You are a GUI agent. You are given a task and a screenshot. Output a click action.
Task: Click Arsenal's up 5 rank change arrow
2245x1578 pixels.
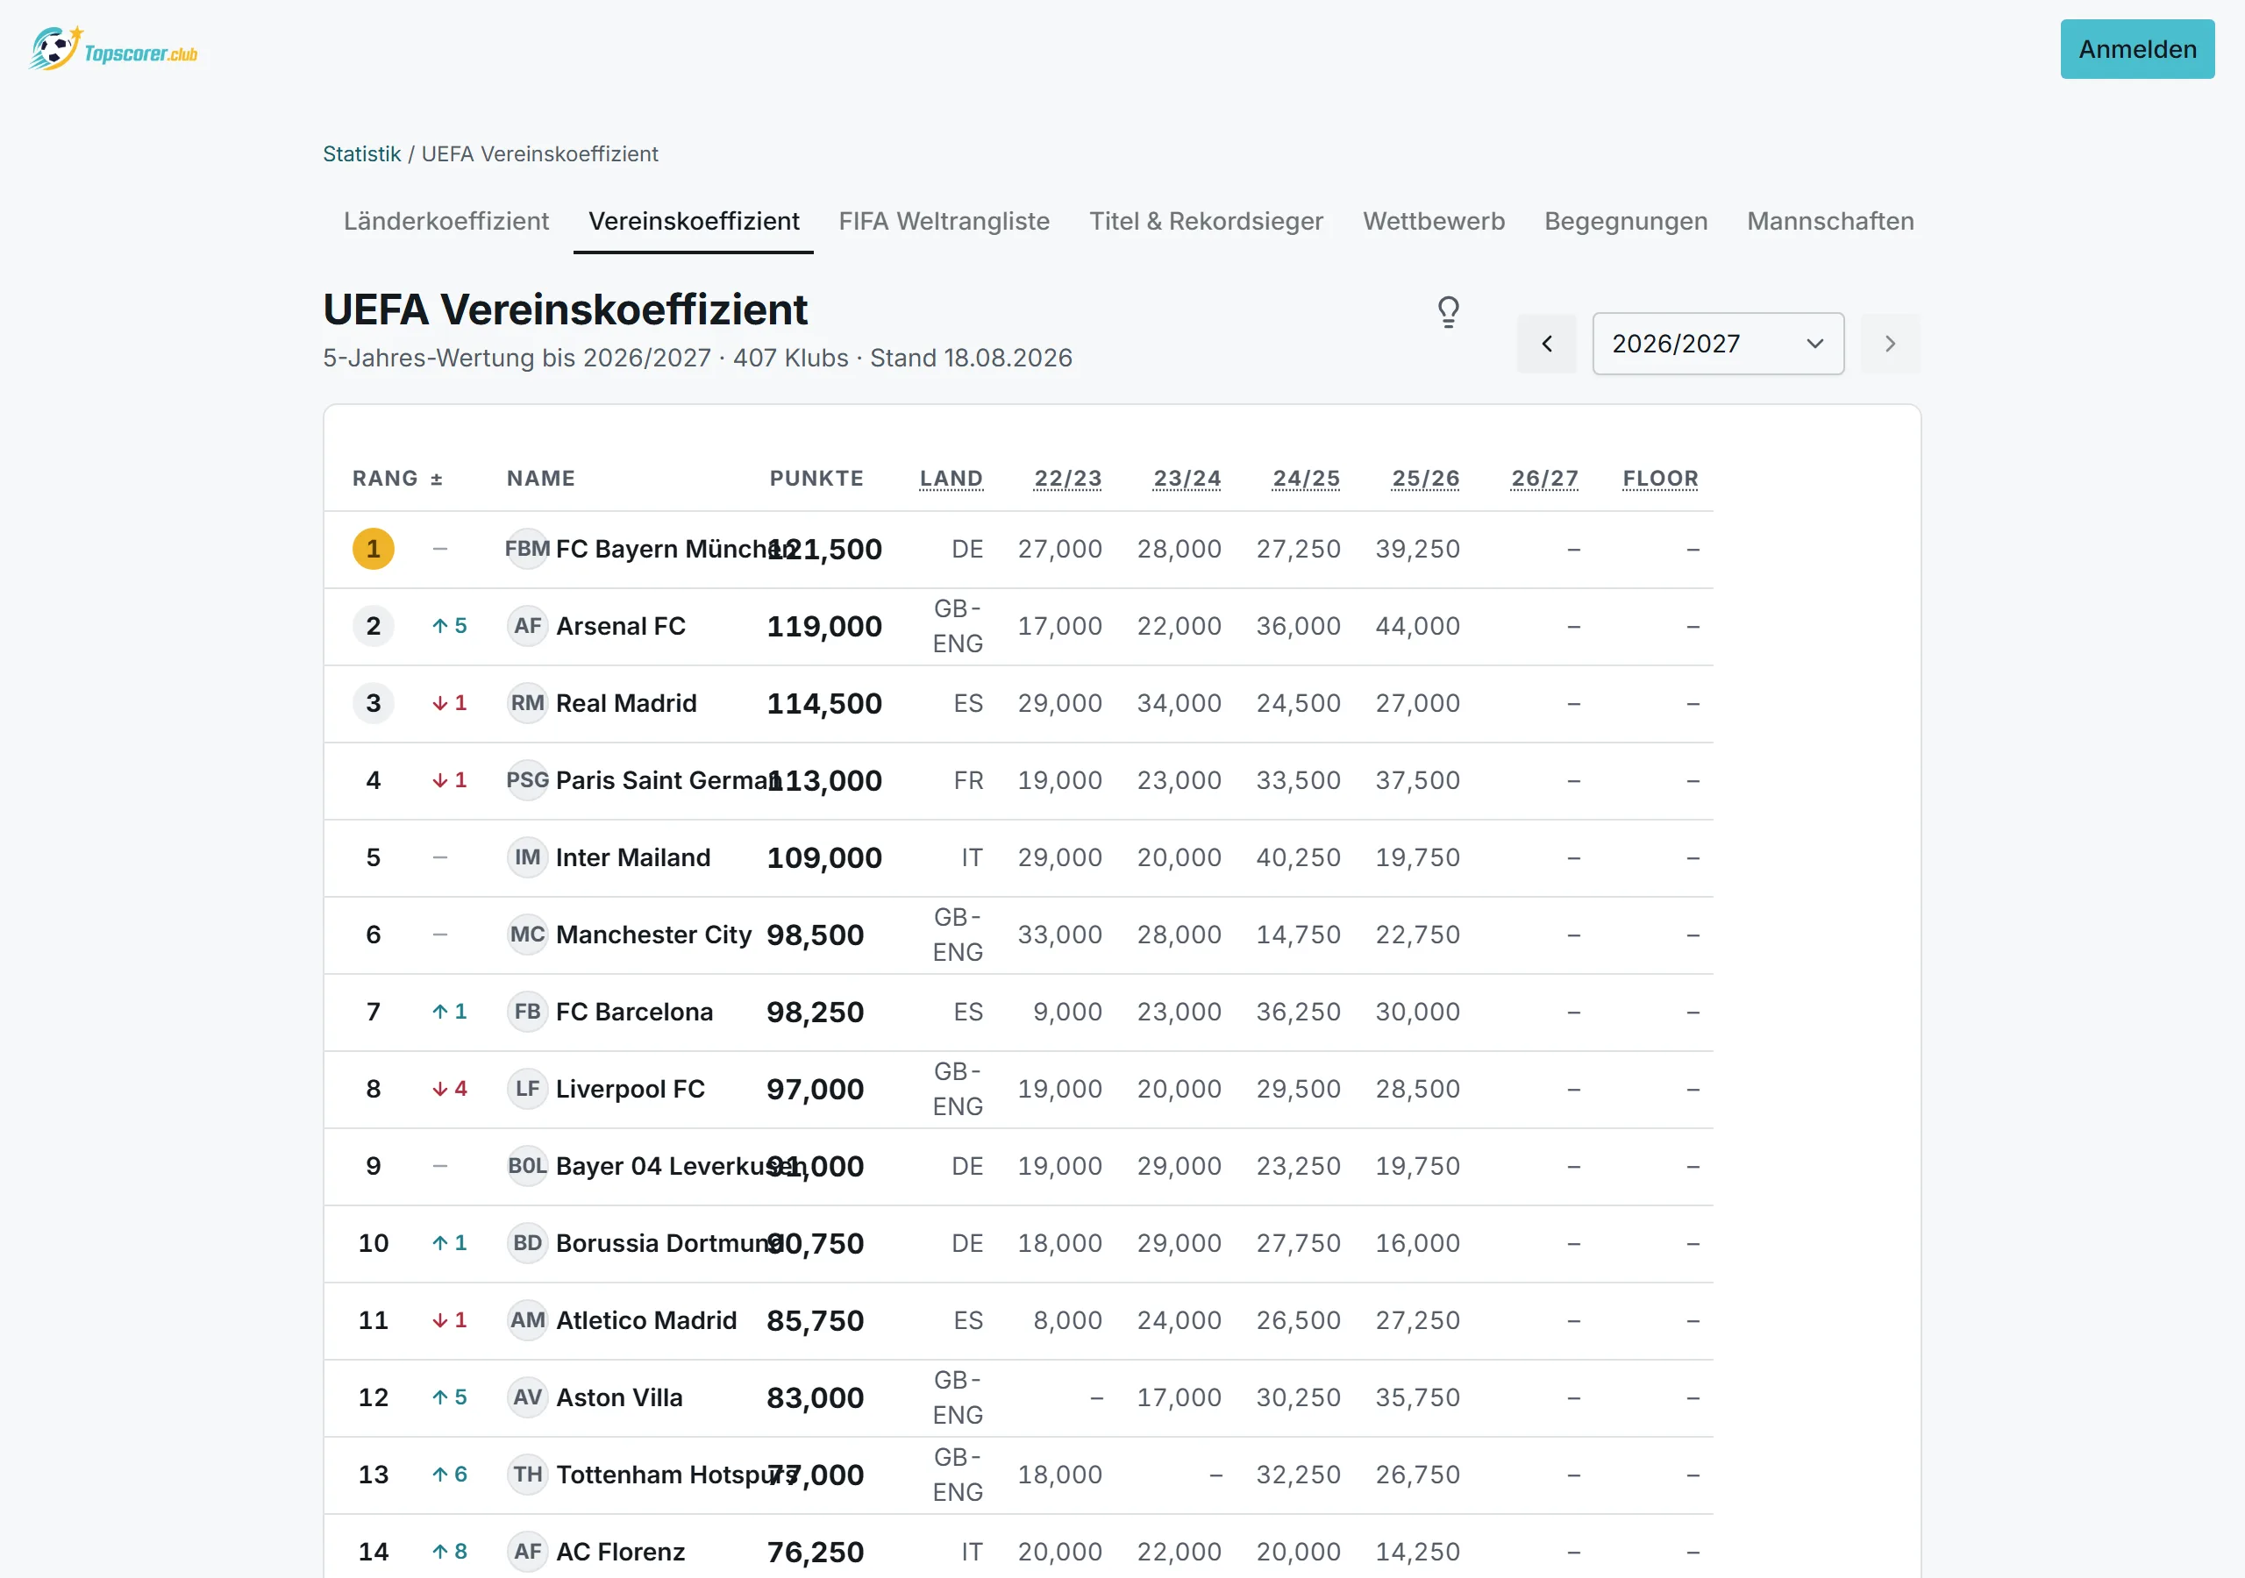(x=449, y=626)
